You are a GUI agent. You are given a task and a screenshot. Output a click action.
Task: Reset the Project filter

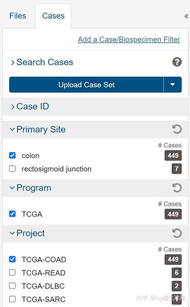177,233
